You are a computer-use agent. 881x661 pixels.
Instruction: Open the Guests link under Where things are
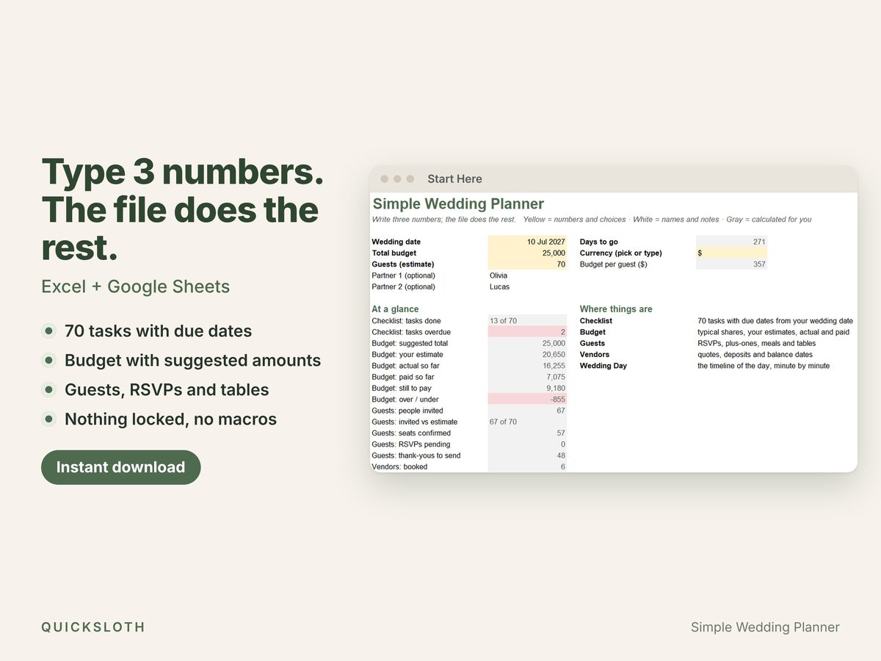(x=592, y=343)
